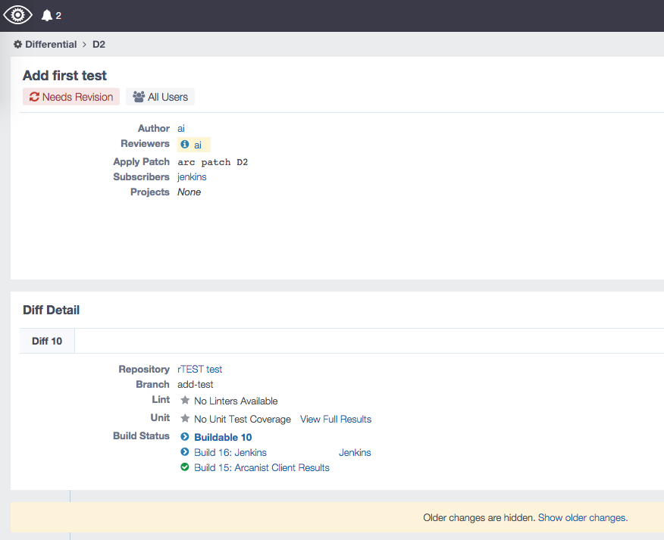Click the reviewer info icon beside ai
Screen dimensions: 664x540
pyautogui.click(x=185, y=145)
